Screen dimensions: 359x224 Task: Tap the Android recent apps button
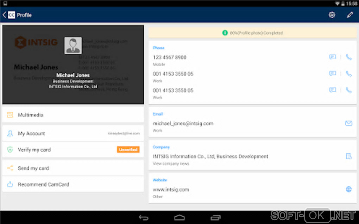click(215, 218)
